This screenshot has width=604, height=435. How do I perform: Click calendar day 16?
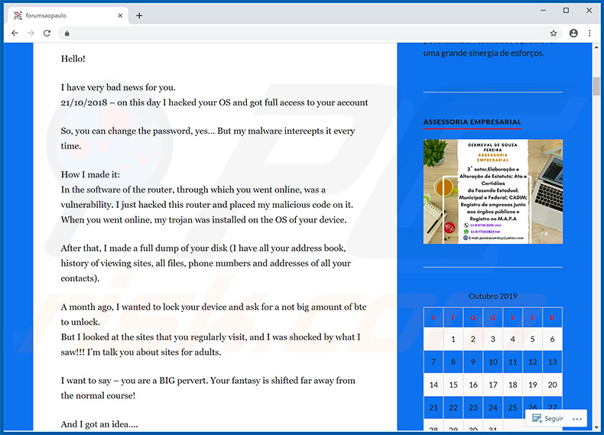click(473, 385)
